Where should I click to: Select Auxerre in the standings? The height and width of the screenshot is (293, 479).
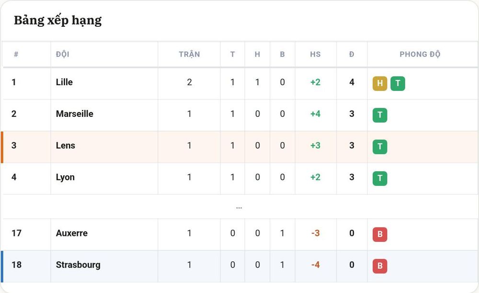(71, 233)
